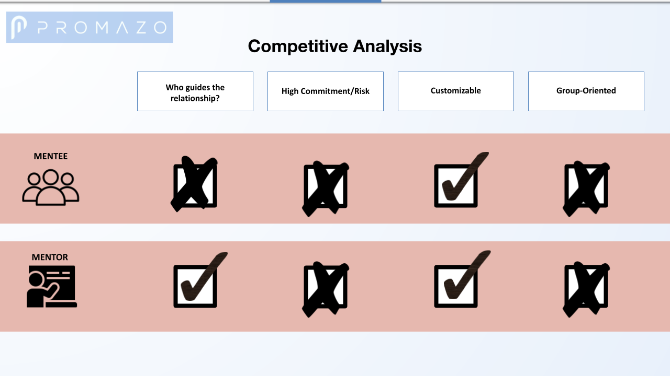
Task: Click the blue bar at top edge
Action: coord(326,1)
